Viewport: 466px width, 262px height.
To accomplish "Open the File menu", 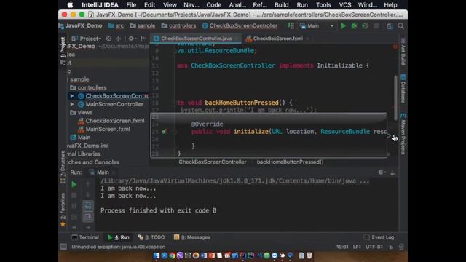I will click(131, 5).
